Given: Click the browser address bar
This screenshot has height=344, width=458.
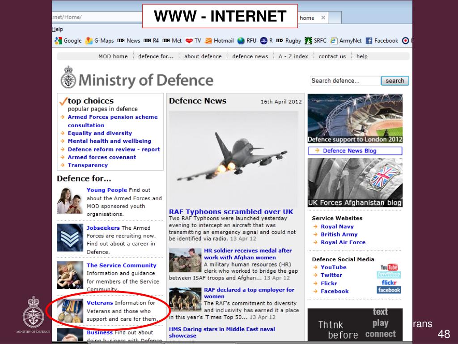Looking at the screenshot, I should [97, 17].
